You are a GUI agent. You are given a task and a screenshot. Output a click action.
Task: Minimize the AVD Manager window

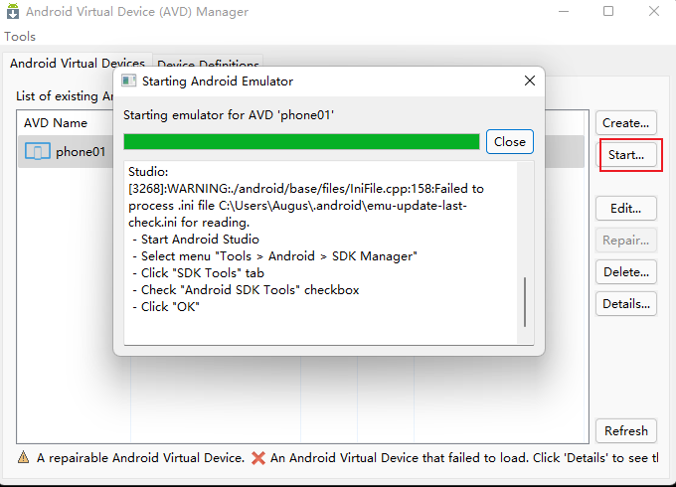pos(564,11)
